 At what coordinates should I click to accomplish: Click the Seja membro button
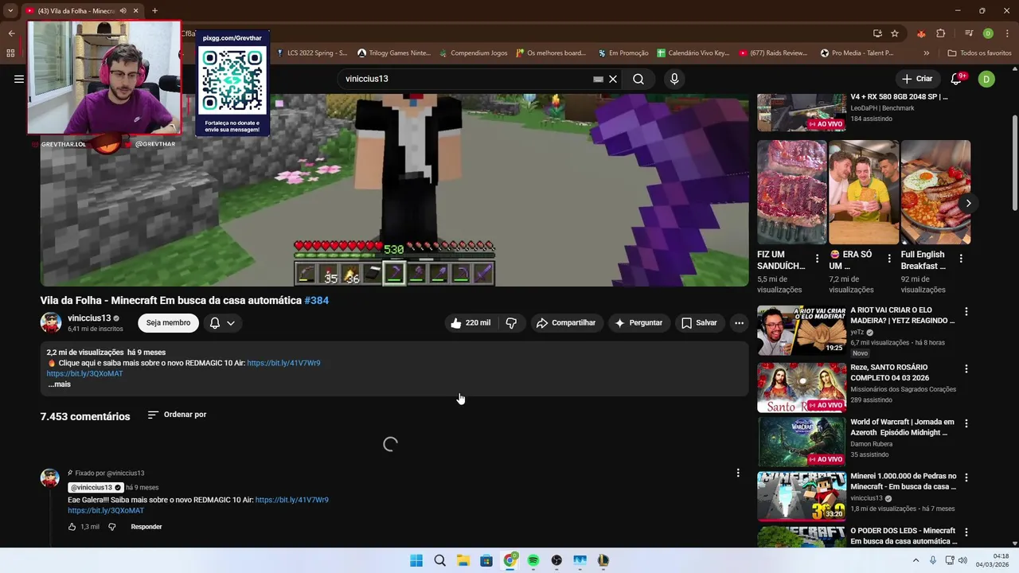168,323
